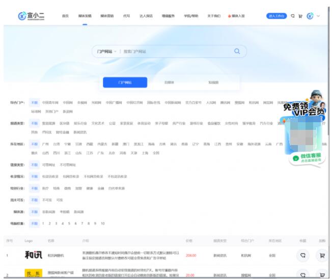Select 不限 in the 所在地区 filter row
The width and height of the screenshot is (332, 280).
34,144
